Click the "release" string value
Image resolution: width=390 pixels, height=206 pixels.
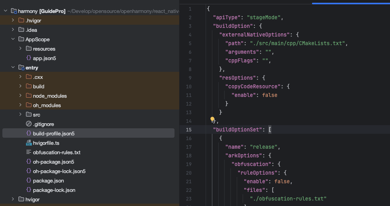coord(264,147)
